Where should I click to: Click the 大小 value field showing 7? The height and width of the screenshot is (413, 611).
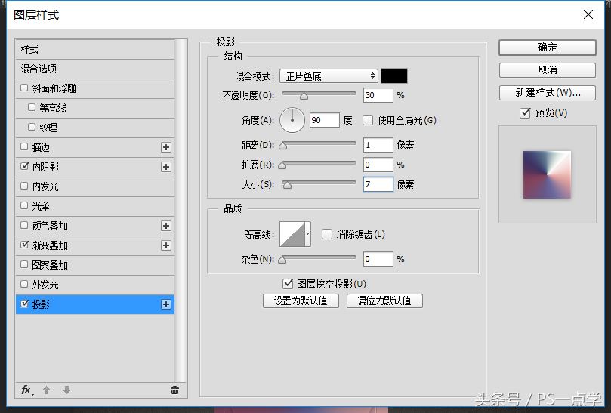tap(378, 184)
